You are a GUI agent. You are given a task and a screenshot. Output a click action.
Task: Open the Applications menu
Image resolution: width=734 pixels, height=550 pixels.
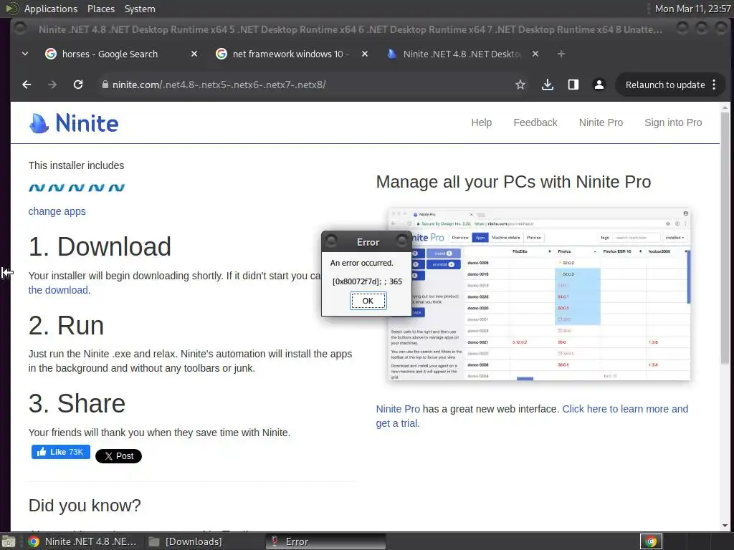(51, 9)
